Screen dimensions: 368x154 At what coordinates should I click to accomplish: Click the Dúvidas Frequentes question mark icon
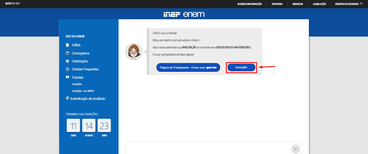(67, 69)
